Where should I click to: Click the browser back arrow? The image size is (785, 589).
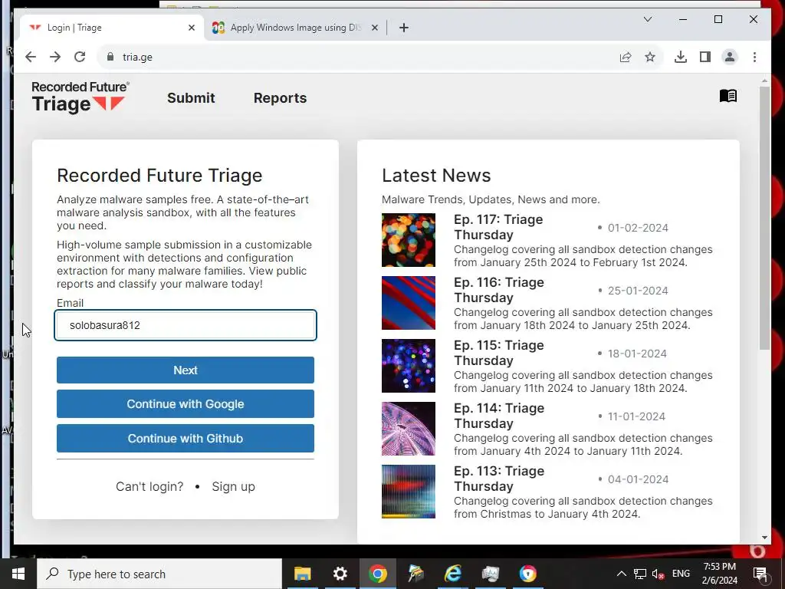(x=31, y=57)
